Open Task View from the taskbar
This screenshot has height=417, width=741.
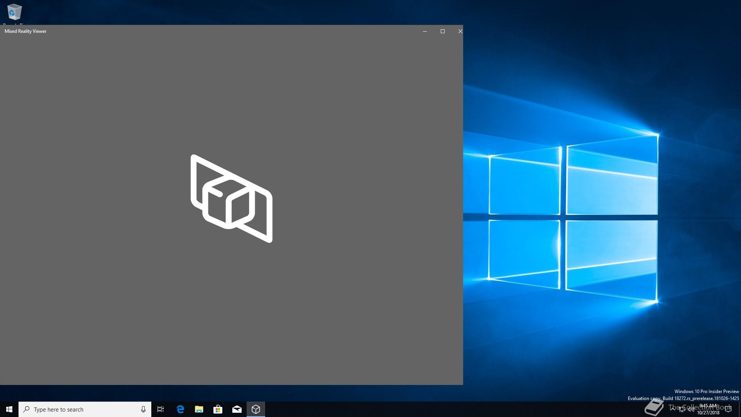(161, 409)
